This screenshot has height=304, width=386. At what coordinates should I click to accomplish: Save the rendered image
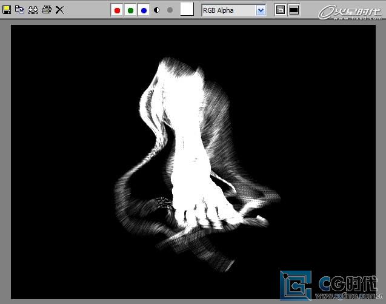click(x=7, y=10)
